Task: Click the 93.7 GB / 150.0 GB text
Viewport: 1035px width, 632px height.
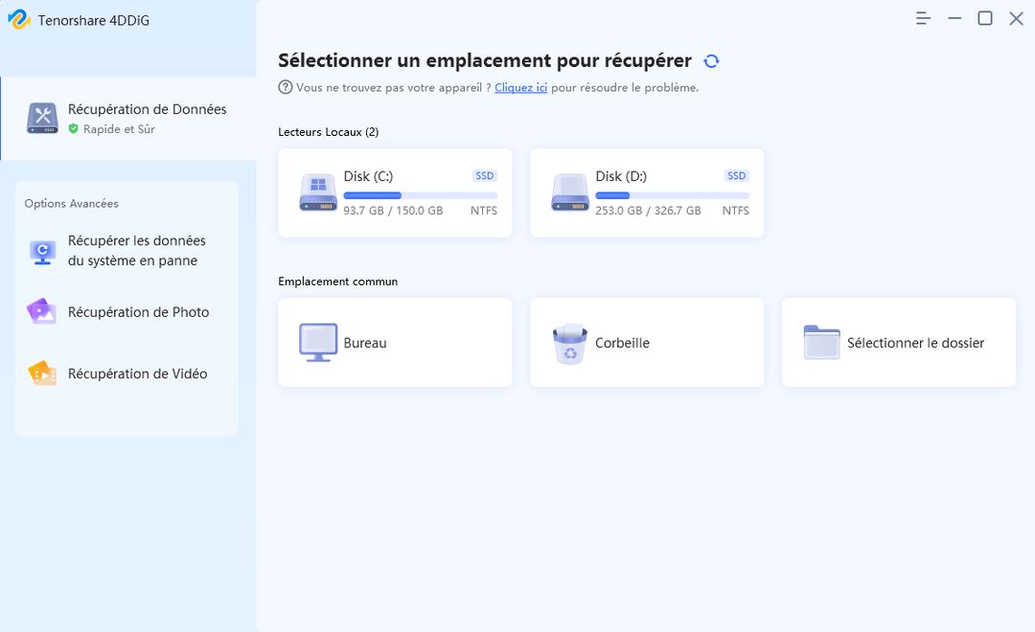Action: (x=393, y=211)
